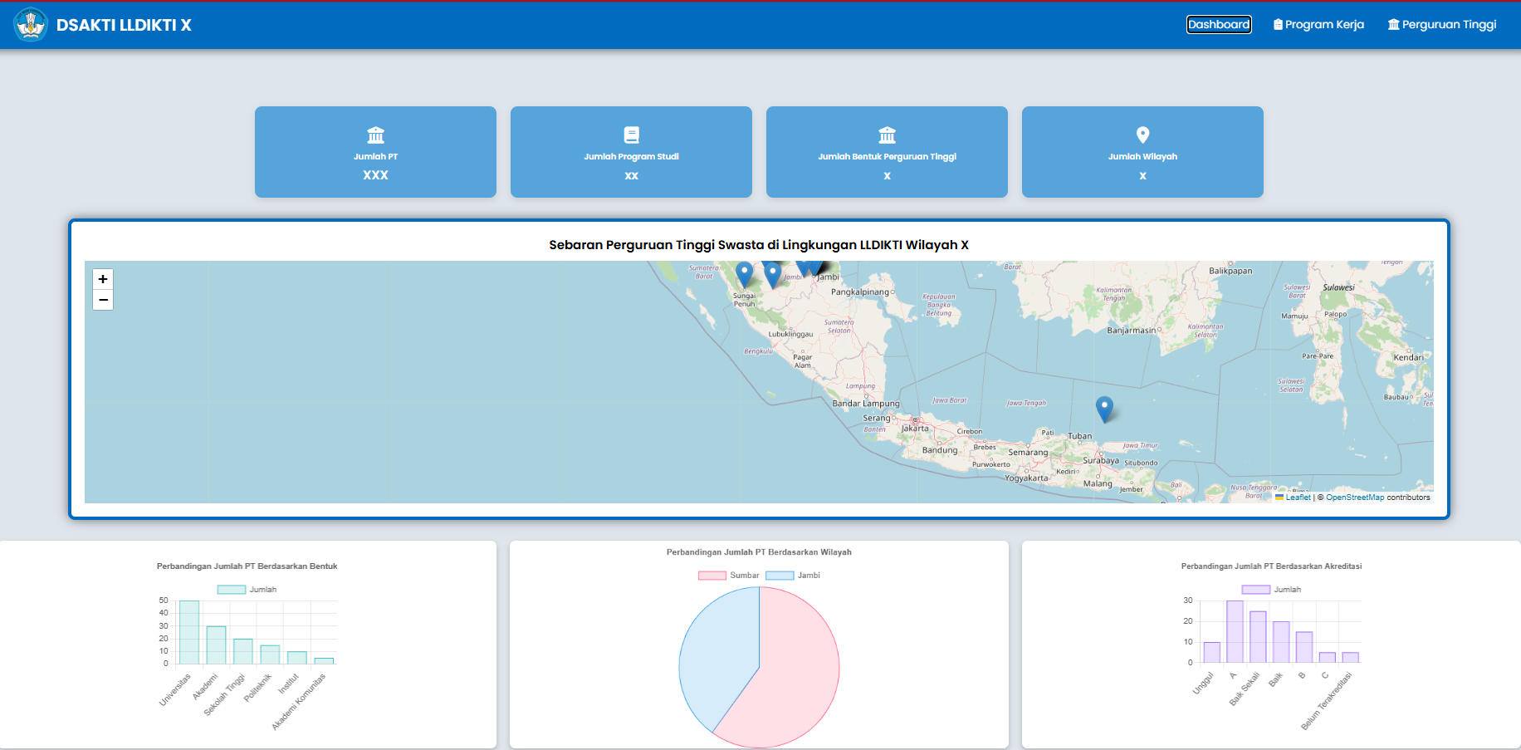The height and width of the screenshot is (750, 1521).
Task: Open the Leaflet attribution link
Action: click(1298, 498)
